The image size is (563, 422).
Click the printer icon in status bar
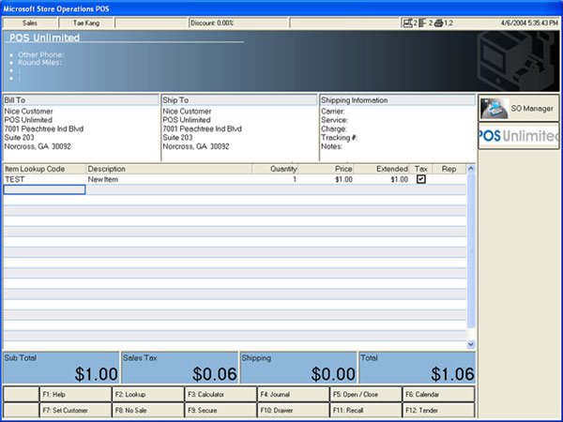[x=438, y=23]
